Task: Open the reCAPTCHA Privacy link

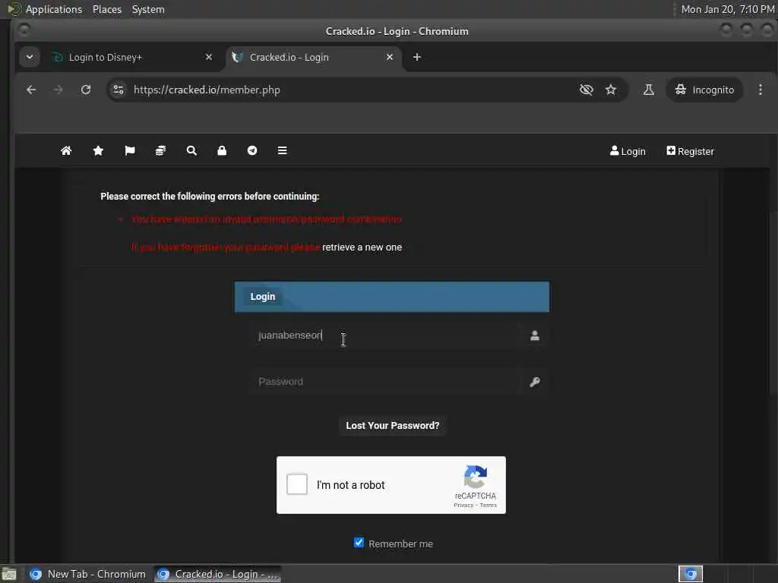Action: pos(463,505)
